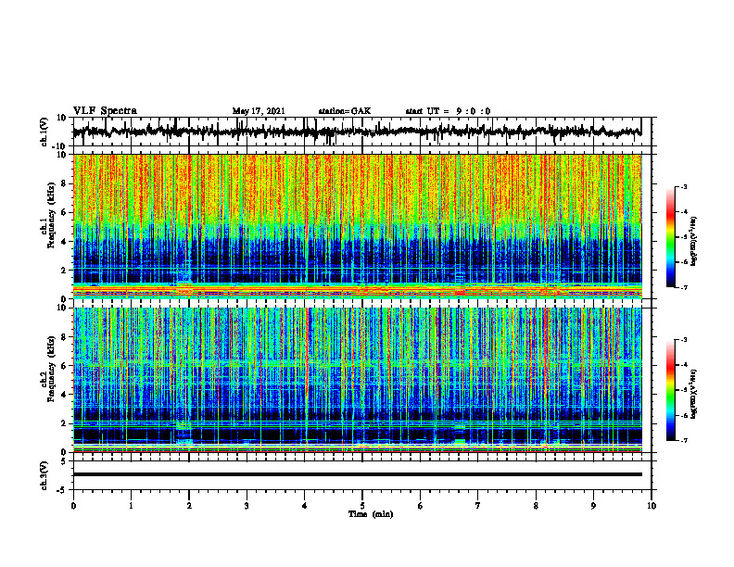Screen dimensions: 734x567
Task: Click inside the ch.1 spectrogram panel
Action: 358,226
